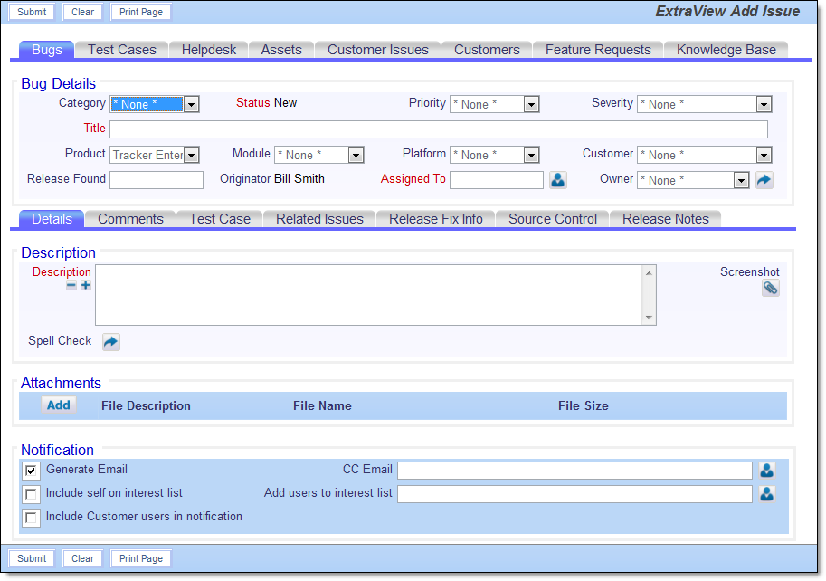Screen dimensions: 826x581
Task: Click the Assigned To field
Action: (496, 180)
